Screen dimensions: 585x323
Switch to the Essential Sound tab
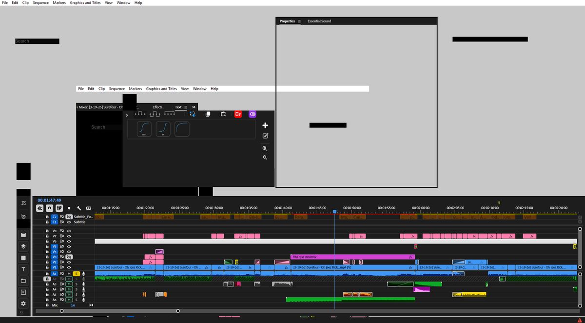[319, 21]
